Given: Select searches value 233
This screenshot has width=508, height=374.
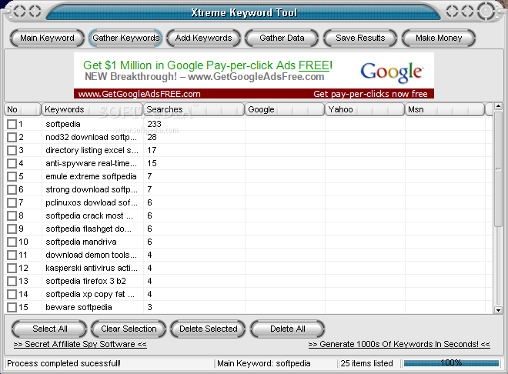Looking at the screenshot, I should (x=154, y=125).
